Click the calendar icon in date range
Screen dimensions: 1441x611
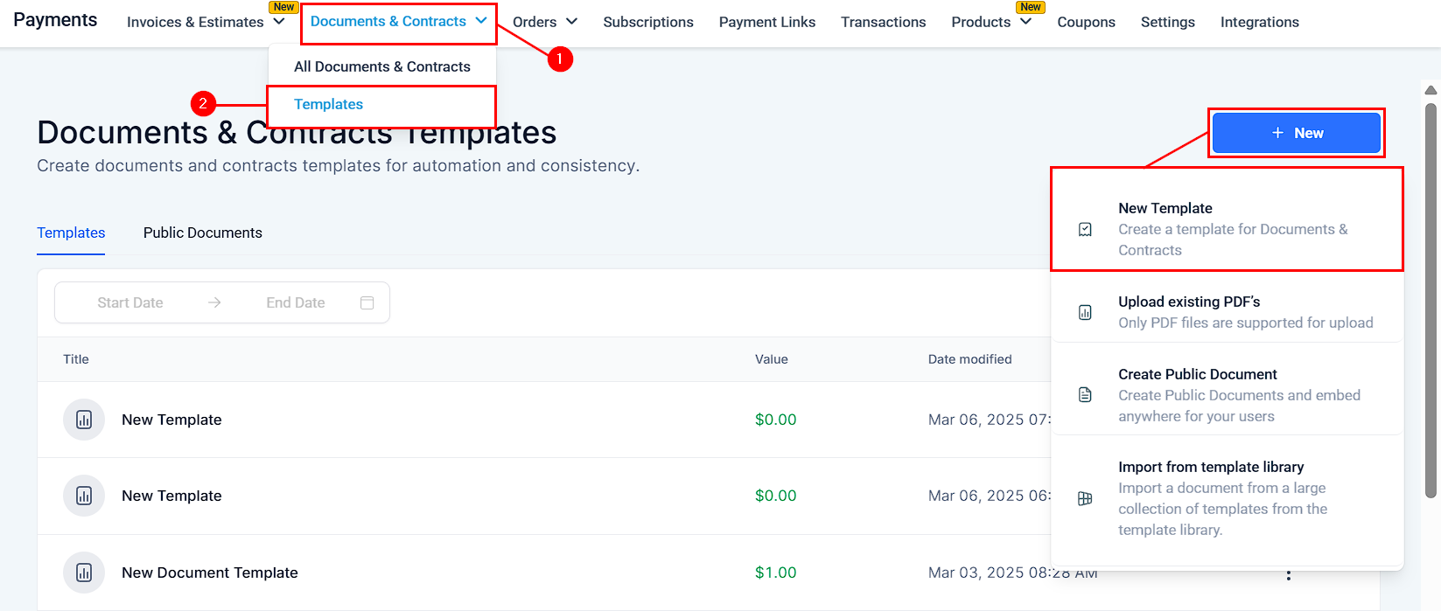[x=367, y=302]
